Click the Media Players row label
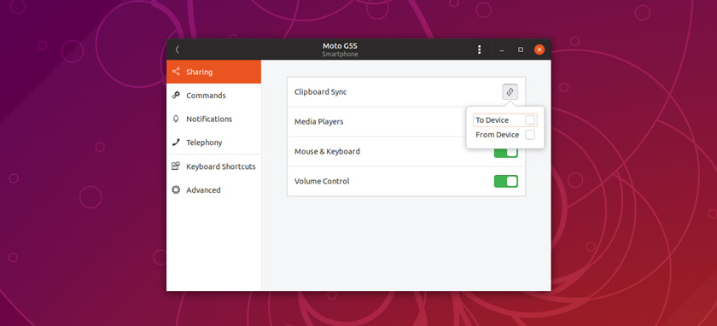The image size is (717, 326). [x=318, y=122]
